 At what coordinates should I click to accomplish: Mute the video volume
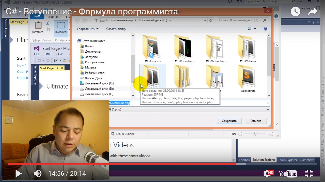[38, 173]
